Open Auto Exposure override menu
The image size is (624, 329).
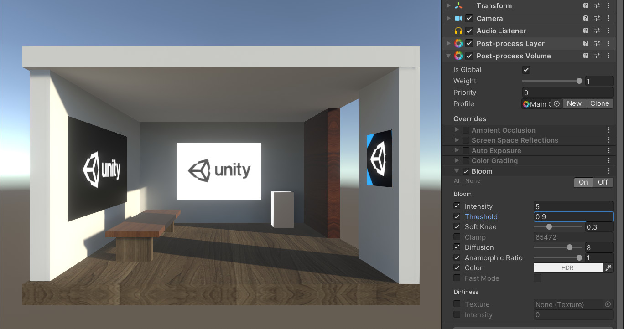tap(608, 151)
